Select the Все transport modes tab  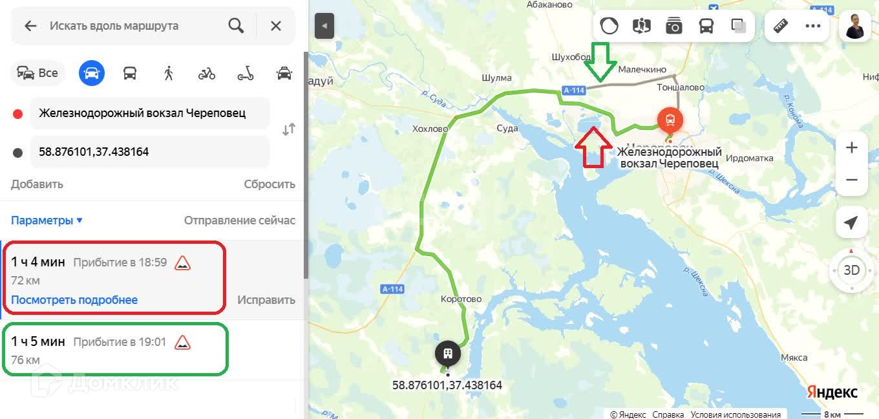pyautogui.click(x=38, y=73)
